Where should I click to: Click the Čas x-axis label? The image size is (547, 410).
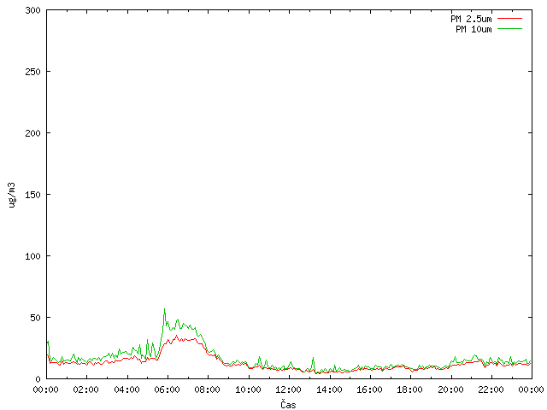coord(288,404)
